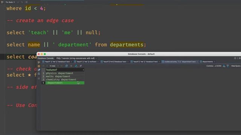
Task: Click the 'name' identifier in the editor select
Action: 34,45
